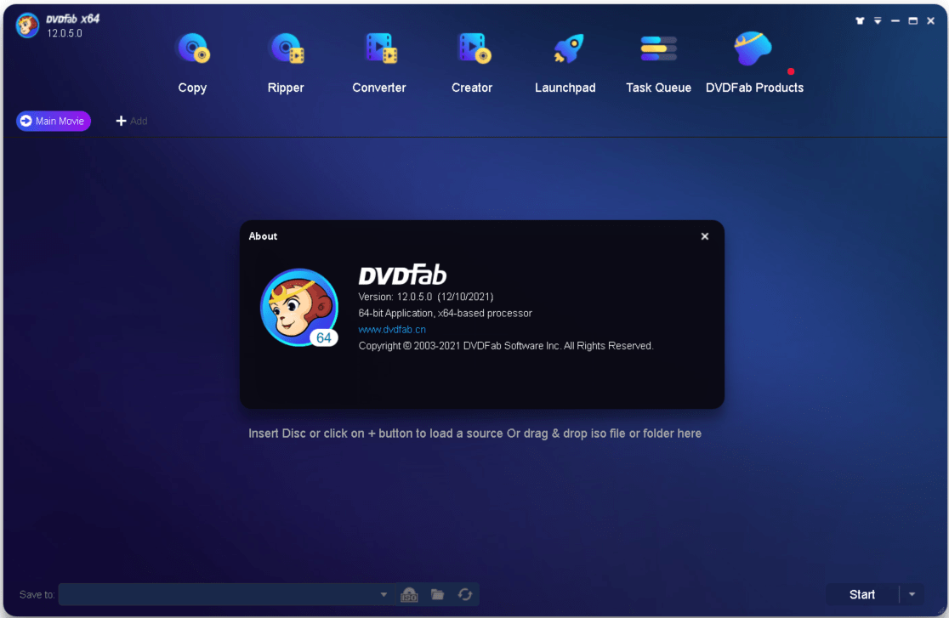Open the Ripper module
The height and width of the screenshot is (618, 949).
[x=286, y=63]
